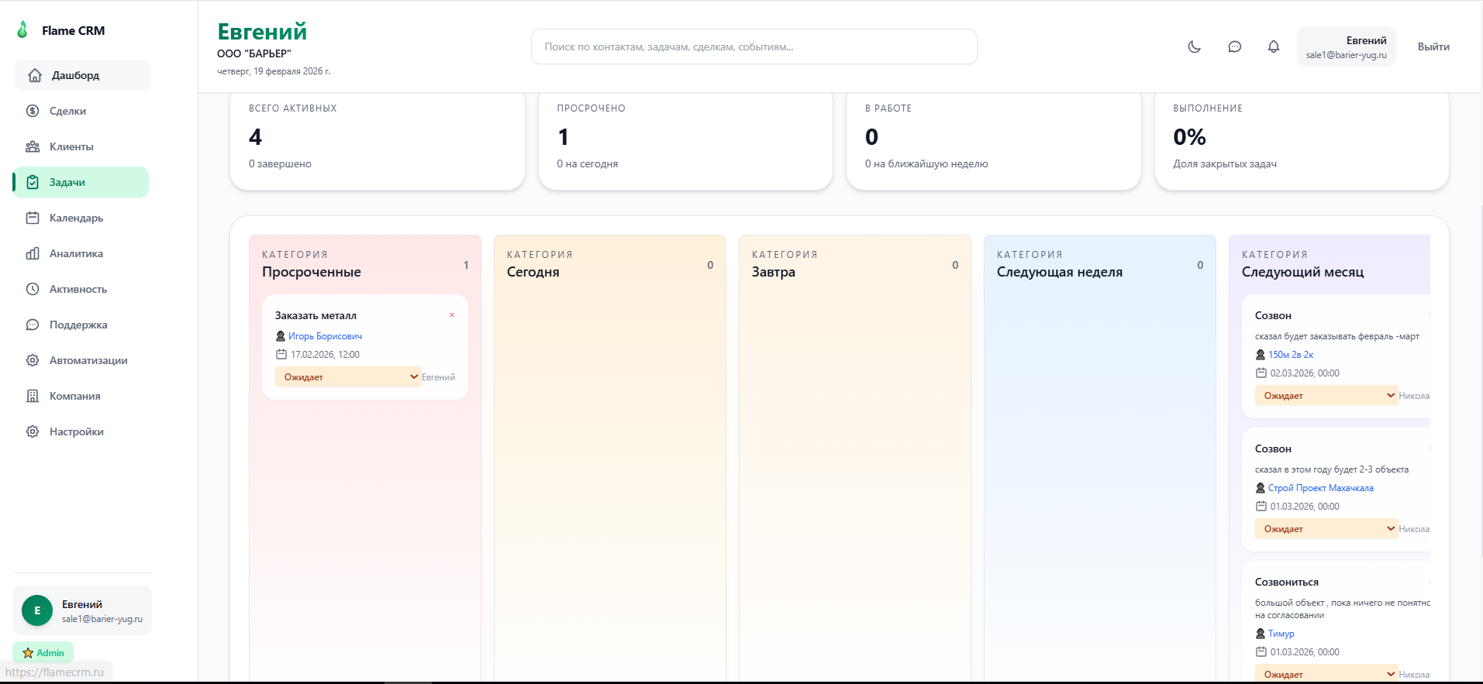Click the Автоматизации gear icon
Viewport: 1483px width, 684px height.
pos(33,360)
